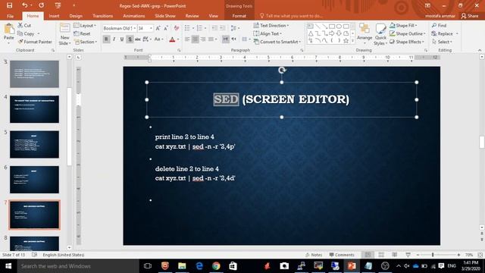Select slide 5 thumbnail
Screen dimensions: 485x273
point(34,144)
